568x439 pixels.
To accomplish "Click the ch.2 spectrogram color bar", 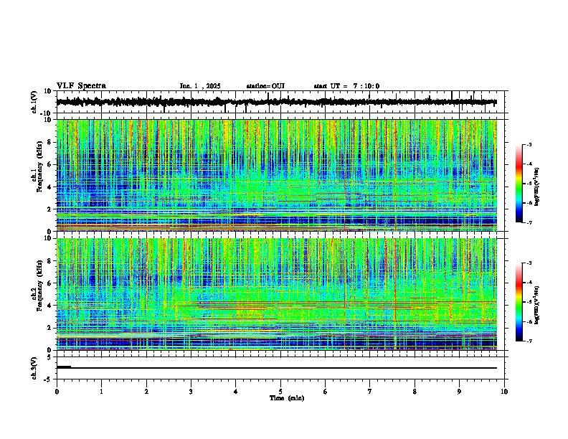I will 519,302.
